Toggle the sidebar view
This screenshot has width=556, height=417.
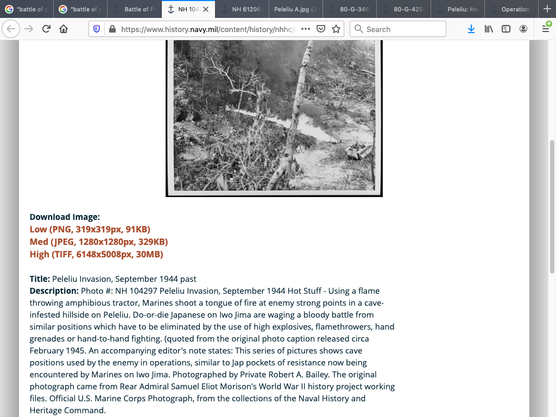click(506, 29)
